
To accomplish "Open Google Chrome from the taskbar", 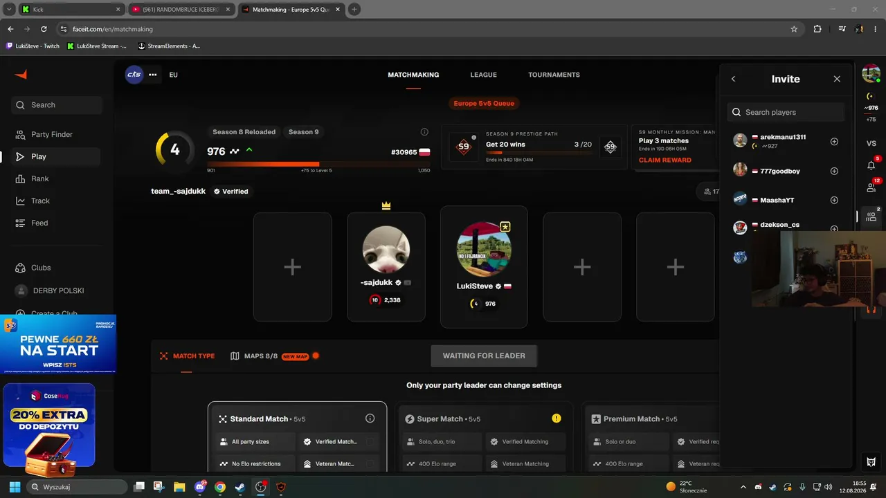I will [x=219, y=487].
